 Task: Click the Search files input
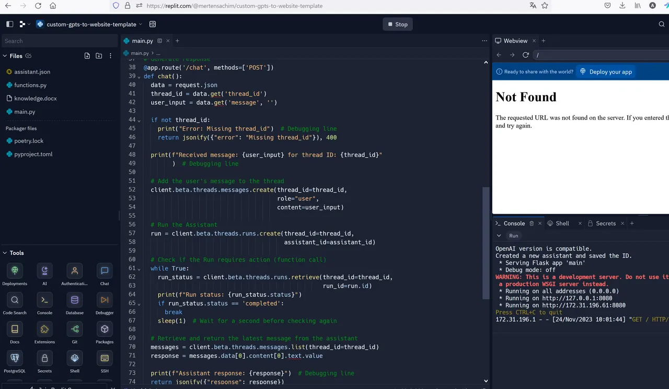tap(59, 41)
